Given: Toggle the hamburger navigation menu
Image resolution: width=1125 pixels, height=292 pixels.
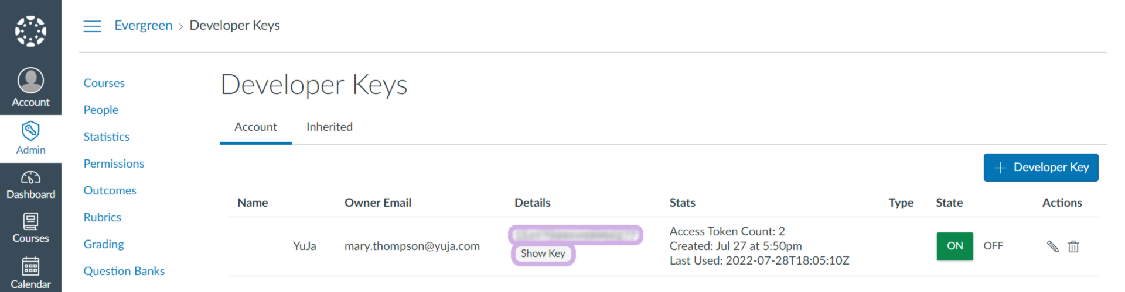Looking at the screenshot, I should pyautogui.click(x=92, y=26).
